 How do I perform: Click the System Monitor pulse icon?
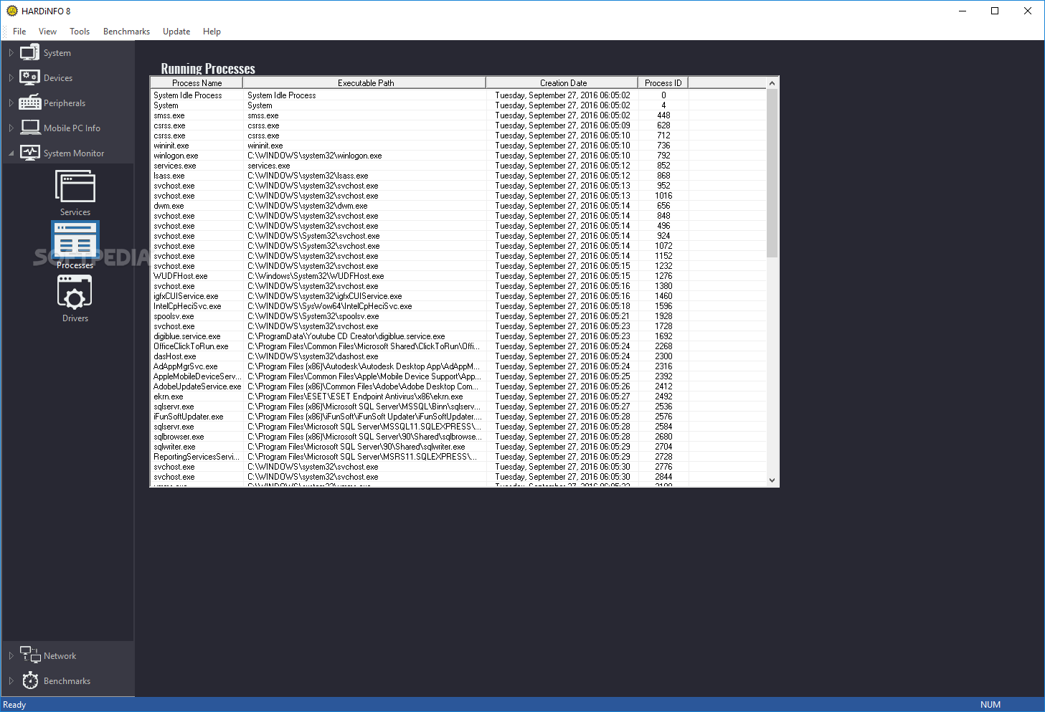[x=30, y=153]
